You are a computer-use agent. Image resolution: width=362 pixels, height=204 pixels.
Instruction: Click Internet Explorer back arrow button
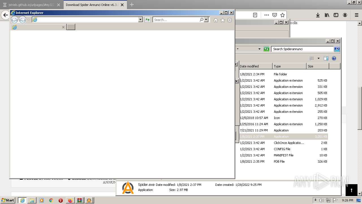(14, 20)
